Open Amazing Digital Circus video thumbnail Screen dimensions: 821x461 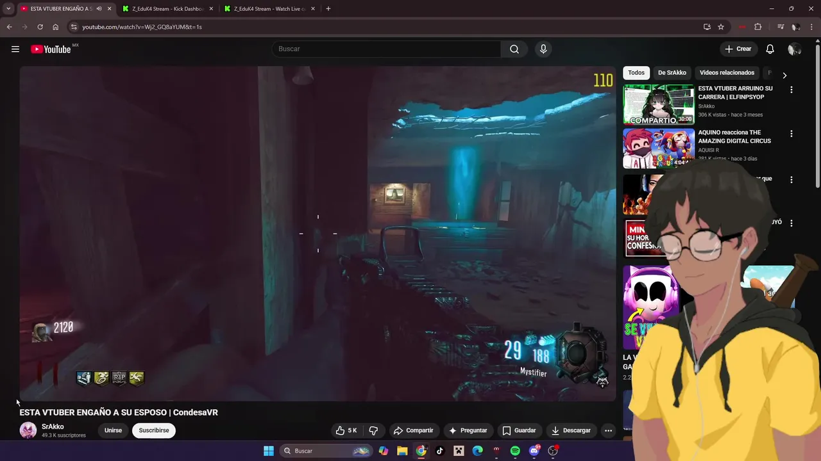click(659, 148)
